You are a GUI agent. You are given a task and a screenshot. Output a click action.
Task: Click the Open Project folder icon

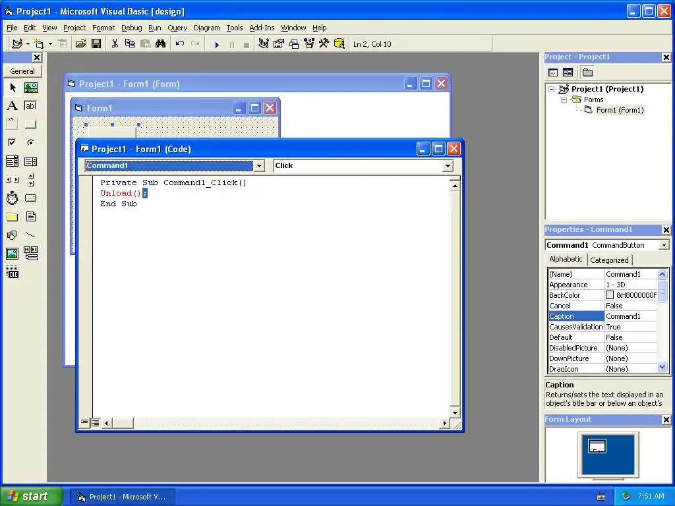point(80,44)
